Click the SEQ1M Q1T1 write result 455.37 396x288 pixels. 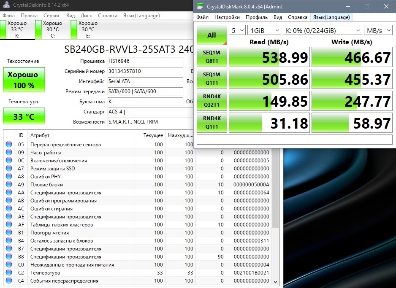352,79
